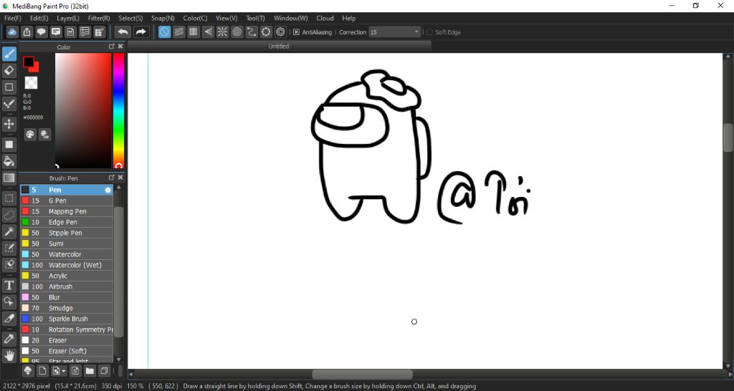This screenshot has height=391, width=734.
Task: Enable vanishing point snap guide
Action: click(x=208, y=32)
